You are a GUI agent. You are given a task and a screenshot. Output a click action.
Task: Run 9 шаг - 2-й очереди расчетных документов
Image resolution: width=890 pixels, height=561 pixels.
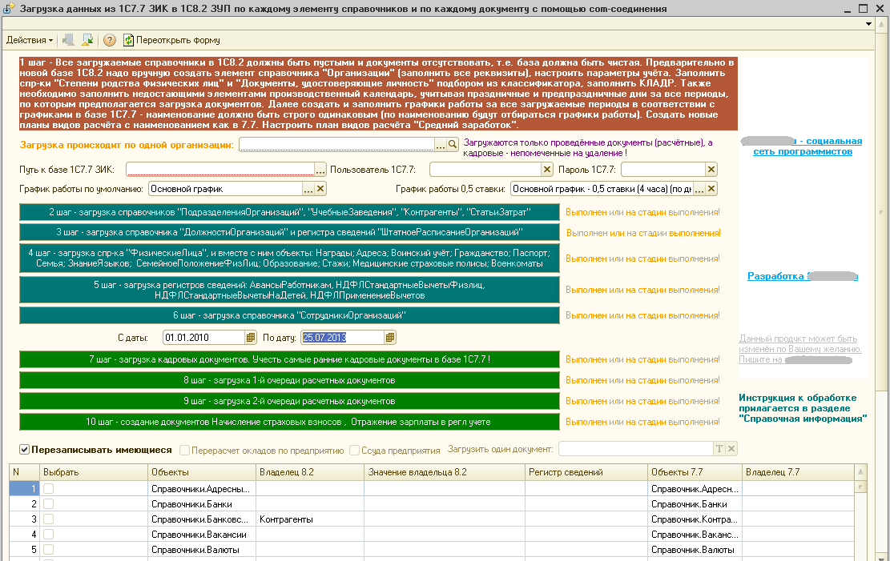[x=289, y=401]
